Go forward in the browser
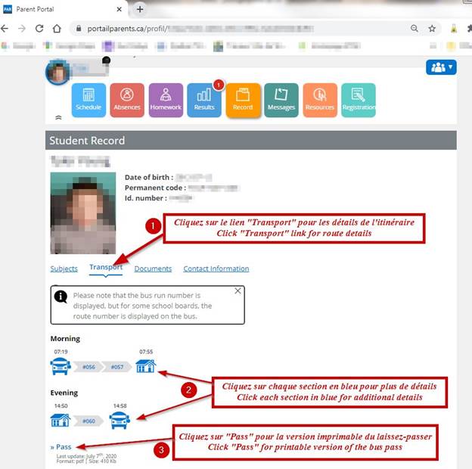The height and width of the screenshot is (469, 472). pyautogui.click(x=22, y=29)
